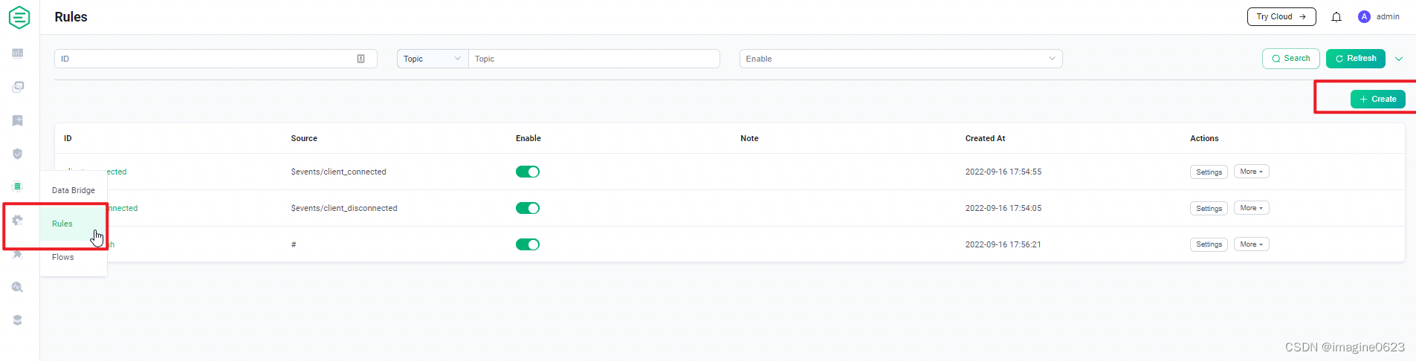Image resolution: width=1416 pixels, height=361 pixels.
Task: Open the Configuration gear sidebar icon
Action: click(18, 220)
